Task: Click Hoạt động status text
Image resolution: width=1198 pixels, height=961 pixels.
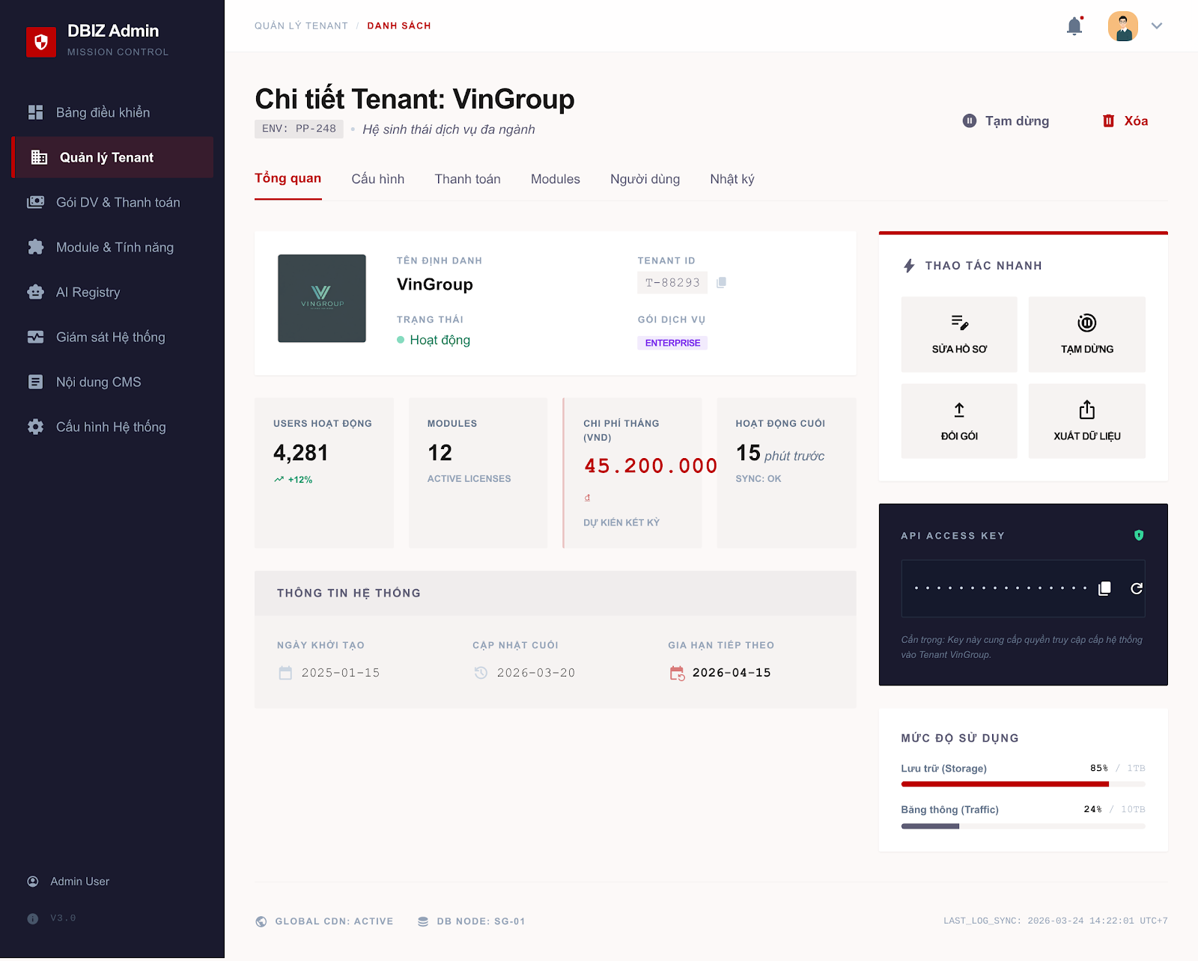Action: (440, 340)
